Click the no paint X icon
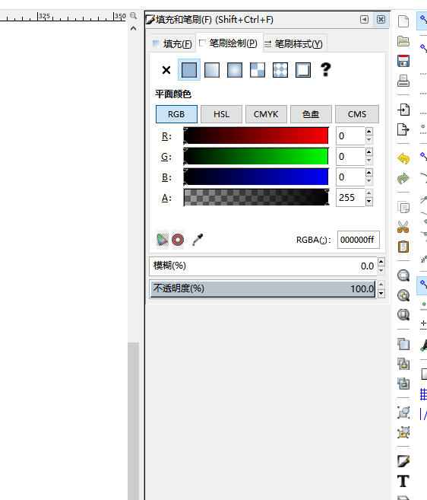This screenshot has height=500, width=427. 166,70
